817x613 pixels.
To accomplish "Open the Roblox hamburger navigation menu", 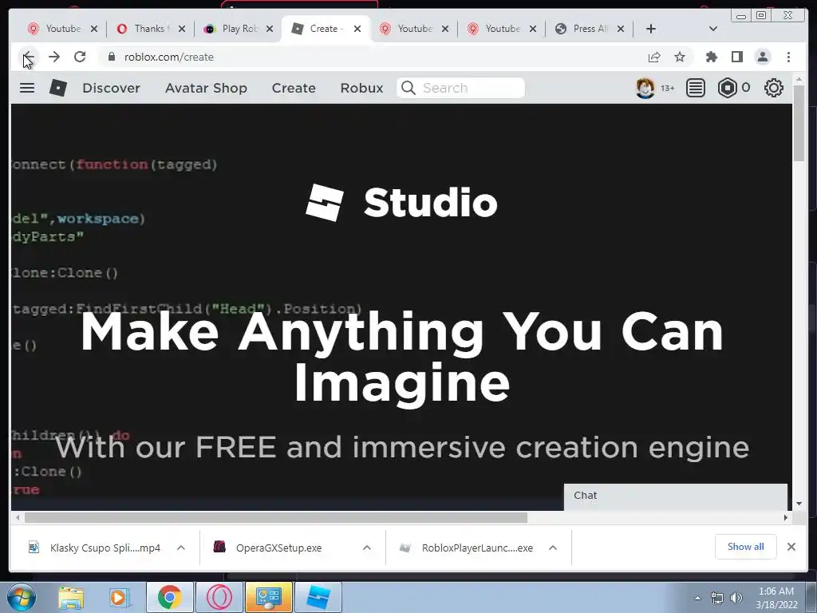I will point(27,88).
